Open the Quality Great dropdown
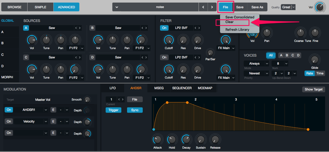The image size is (329, 152). click(288, 7)
